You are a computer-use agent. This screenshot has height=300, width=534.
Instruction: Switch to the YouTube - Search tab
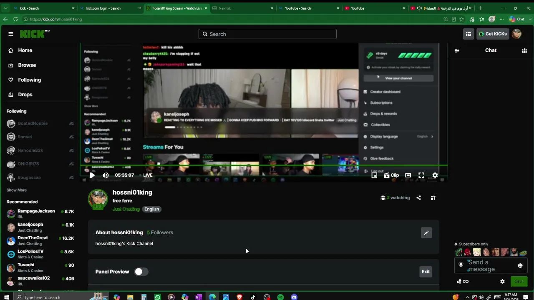[309, 8]
